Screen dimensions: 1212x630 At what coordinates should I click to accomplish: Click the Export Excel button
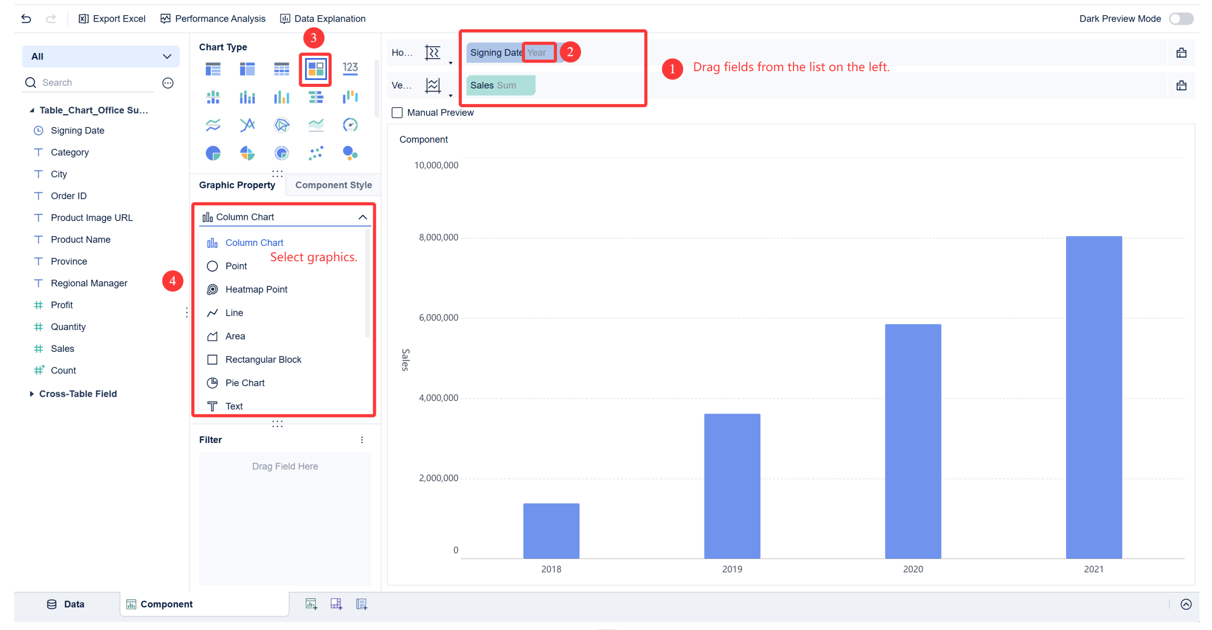click(112, 19)
